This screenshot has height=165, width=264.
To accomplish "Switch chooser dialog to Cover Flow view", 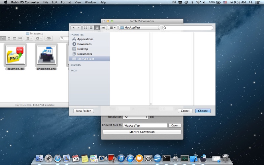I will pos(103,28).
